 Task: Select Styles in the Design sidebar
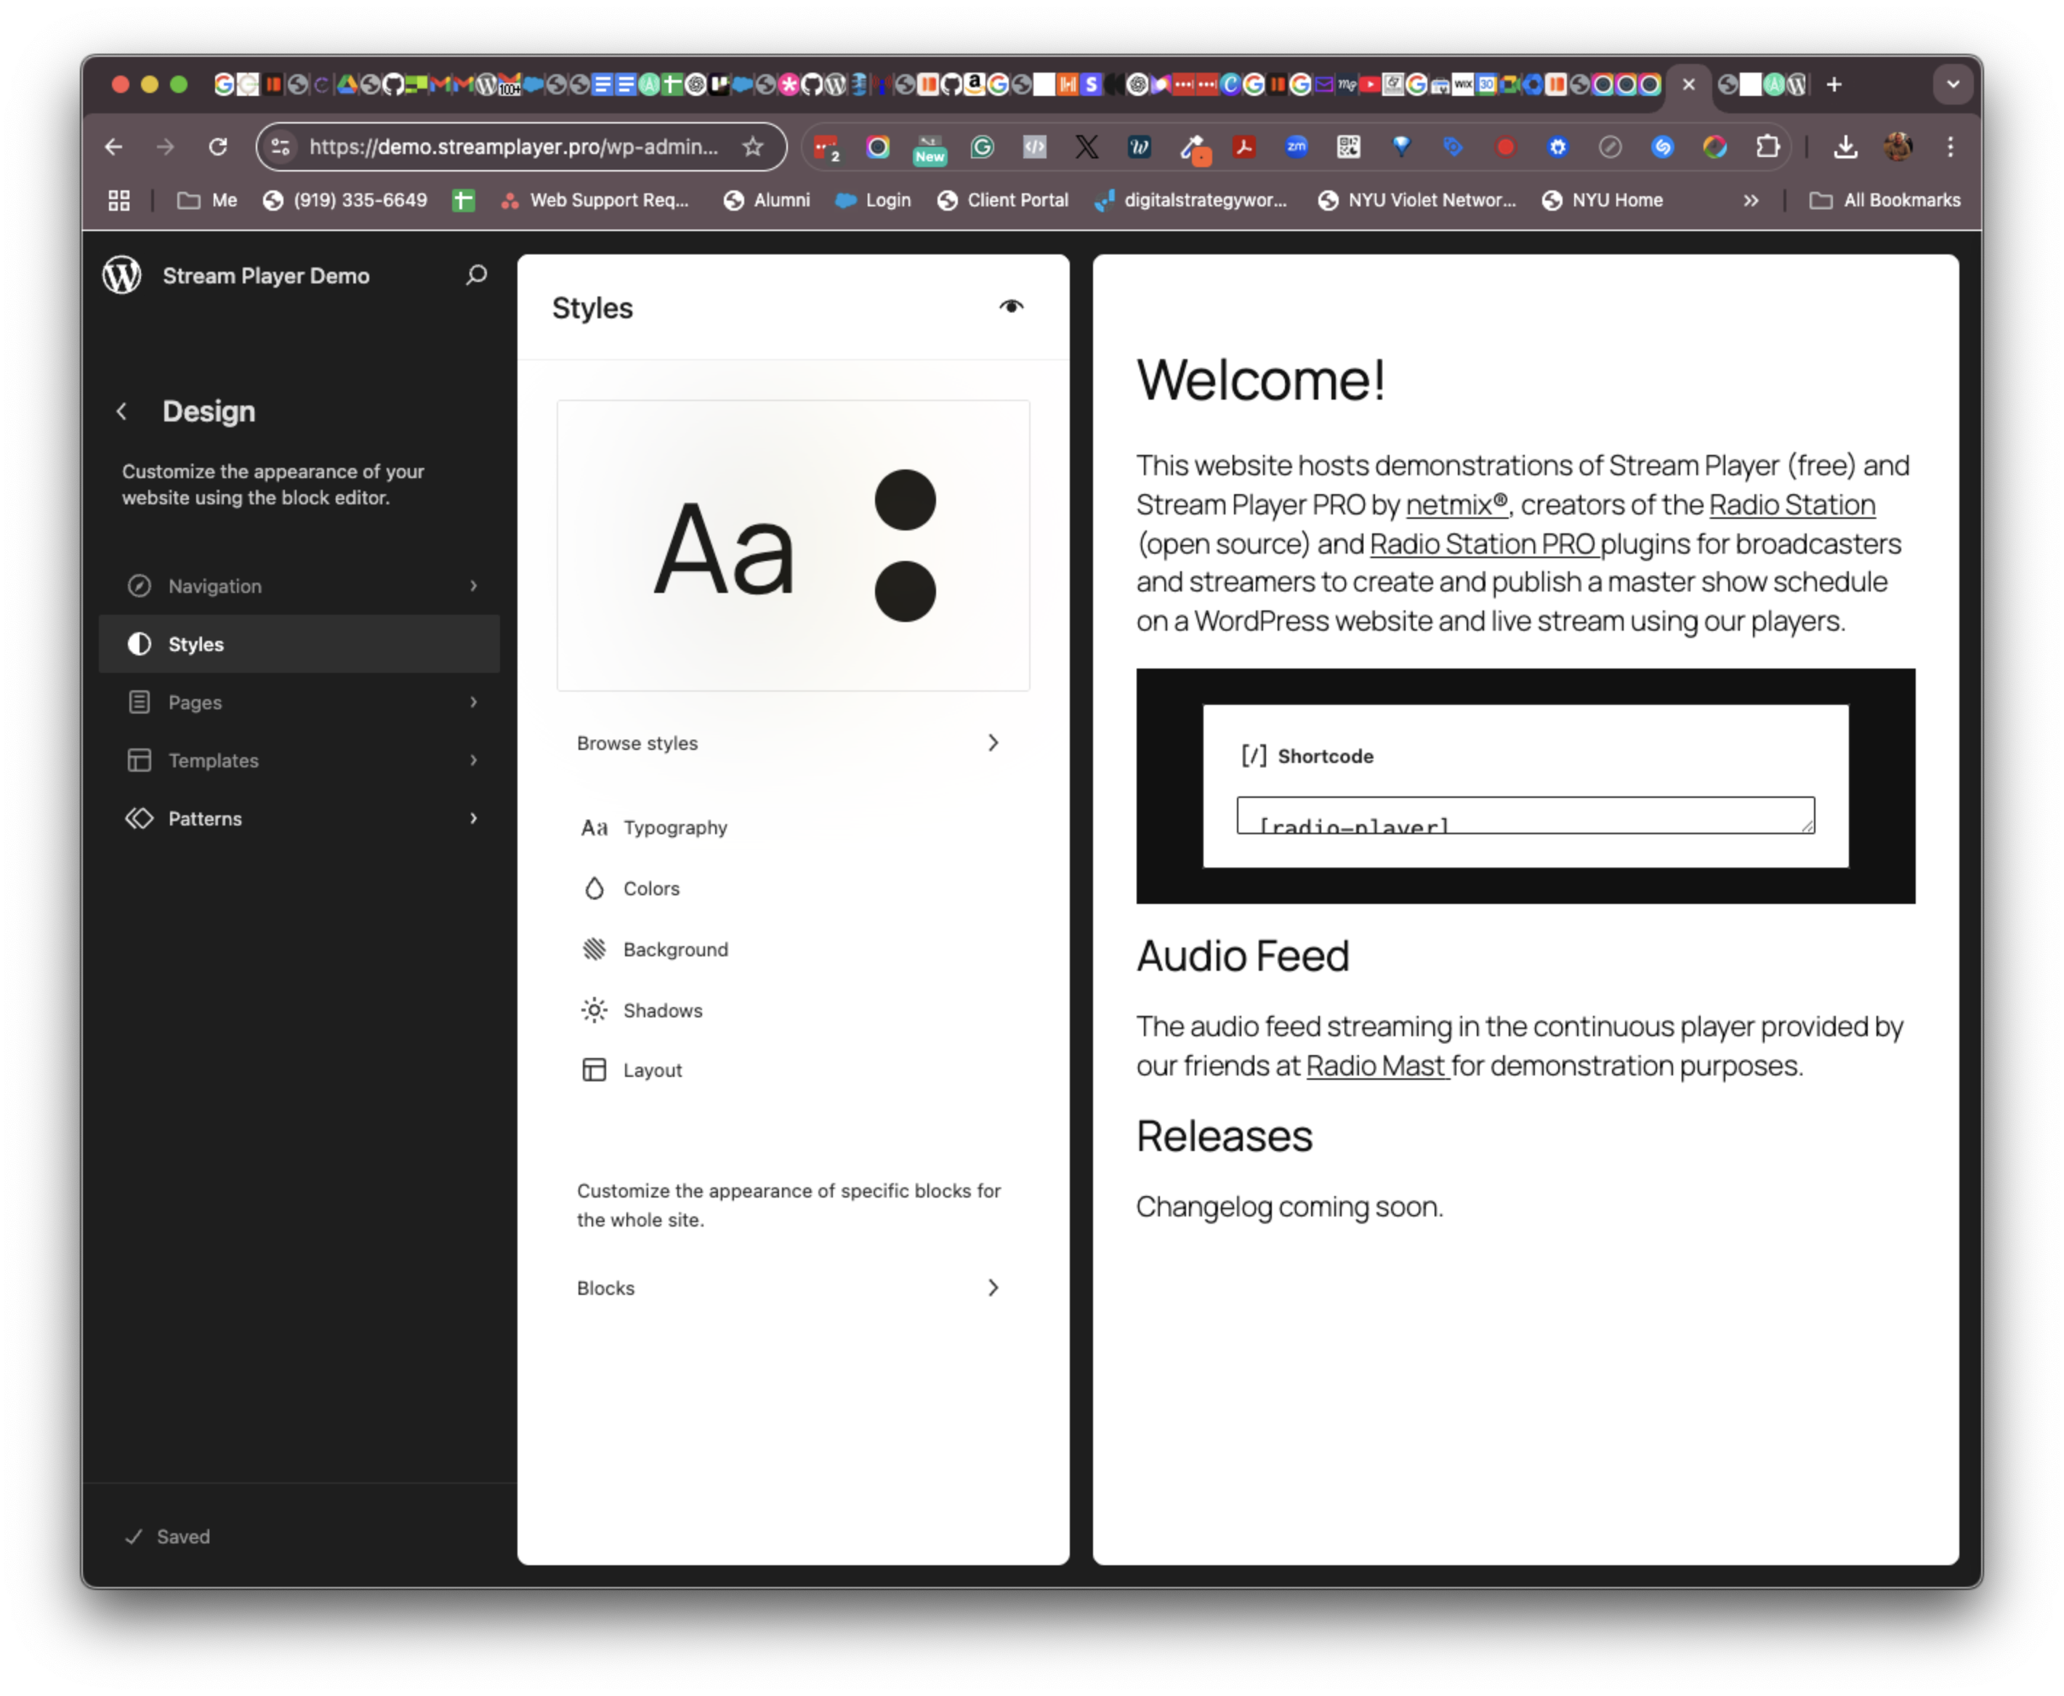click(300, 644)
